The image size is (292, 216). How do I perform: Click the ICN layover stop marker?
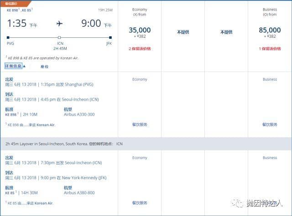pyautogui.click(x=59, y=37)
